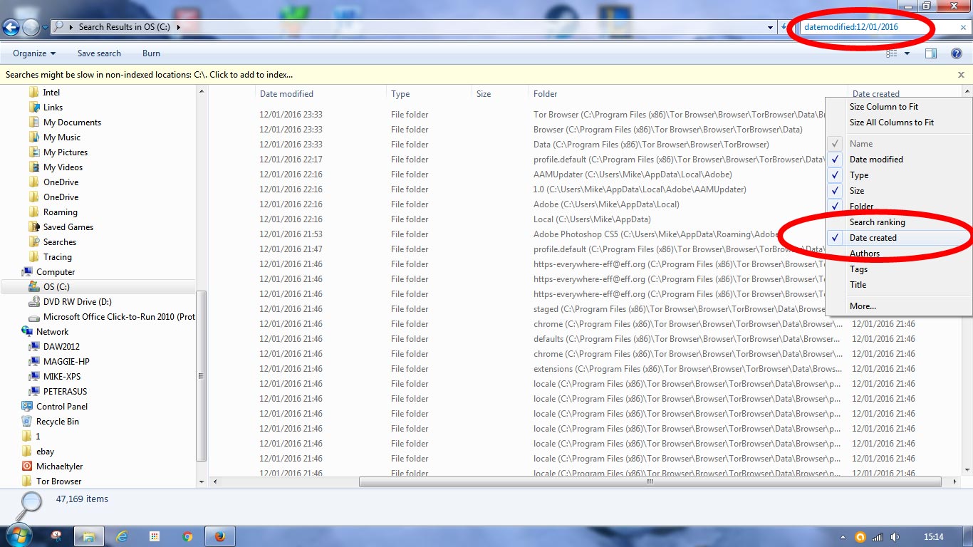Click the horizontal scrollbar thumb
Image resolution: width=973 pixels, height=547 pixels.
tap(650, 482)
